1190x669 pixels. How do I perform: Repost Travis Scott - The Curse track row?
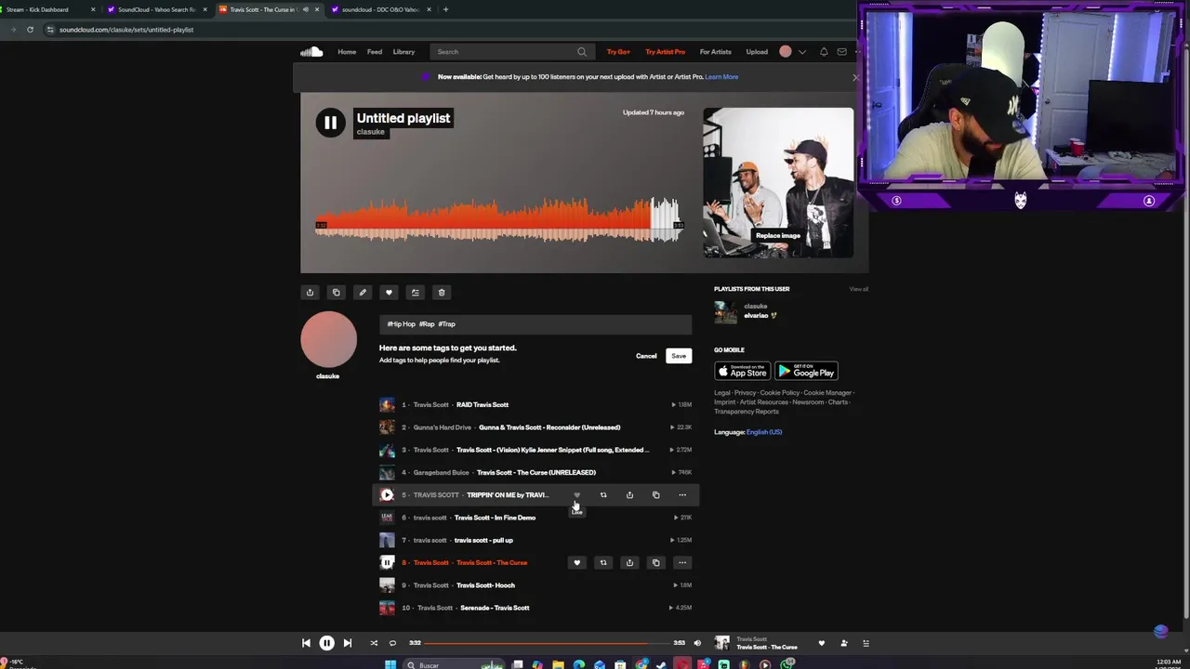point(603,563)
